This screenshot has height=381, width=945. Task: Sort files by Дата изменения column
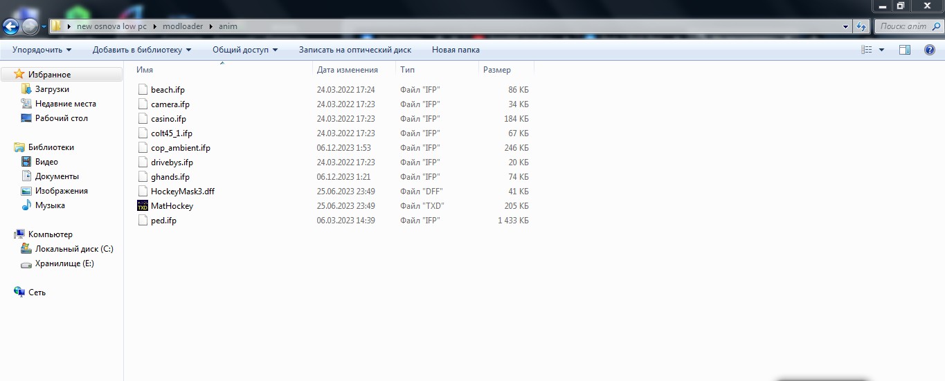(x=347, y=70)
